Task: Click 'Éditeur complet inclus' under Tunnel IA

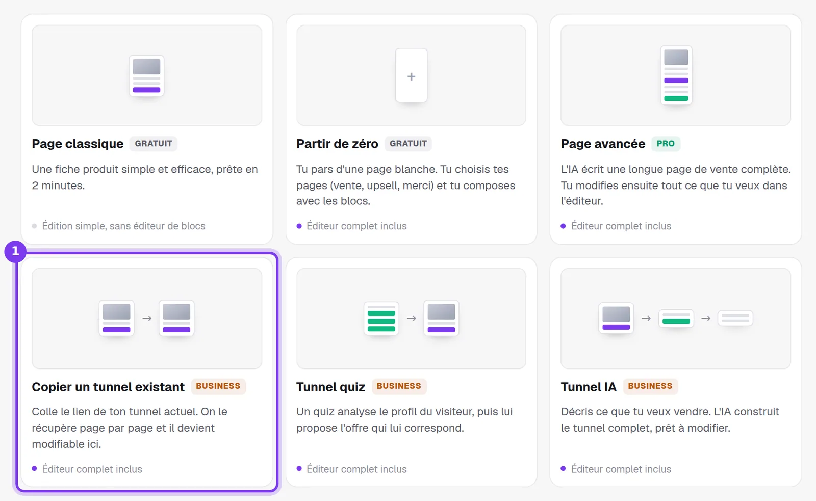Action: 621,469
